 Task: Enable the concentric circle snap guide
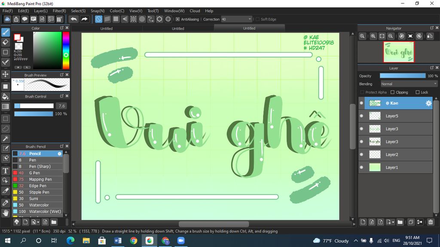point(142,19)
